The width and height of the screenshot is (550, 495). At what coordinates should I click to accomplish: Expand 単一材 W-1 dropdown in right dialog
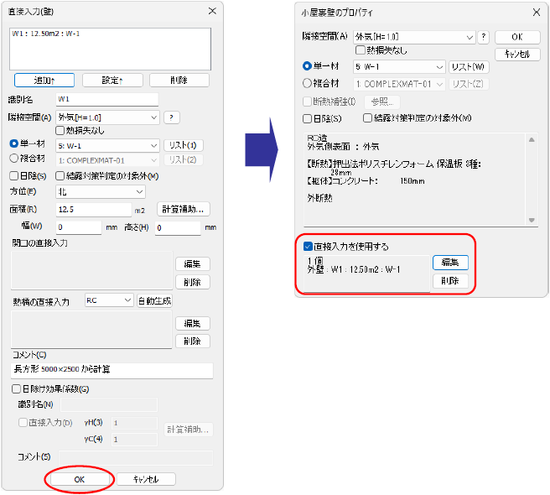[399, 67]
